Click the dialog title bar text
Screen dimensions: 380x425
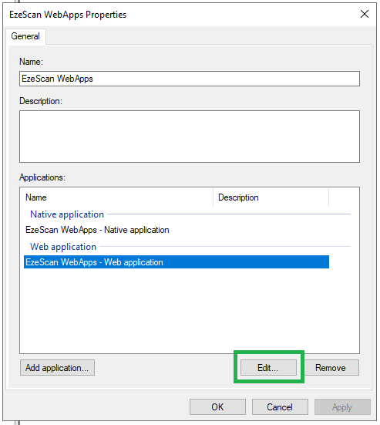click(x=68, y=15)
